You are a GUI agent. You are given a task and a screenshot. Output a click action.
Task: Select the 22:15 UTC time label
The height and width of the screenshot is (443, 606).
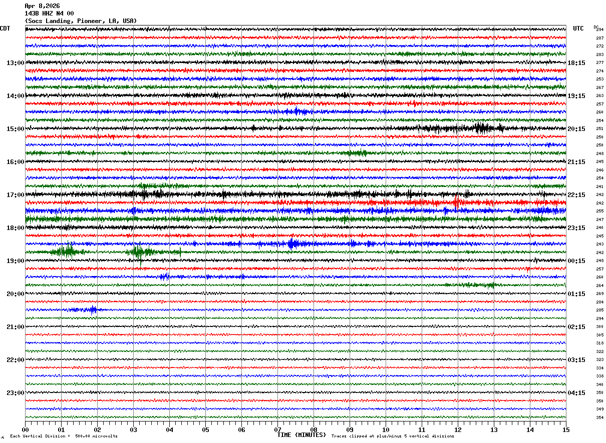point(577,194)
